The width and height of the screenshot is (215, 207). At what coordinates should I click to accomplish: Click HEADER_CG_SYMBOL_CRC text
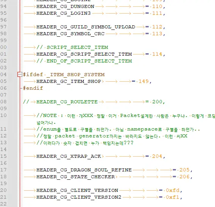pos(70,34)
